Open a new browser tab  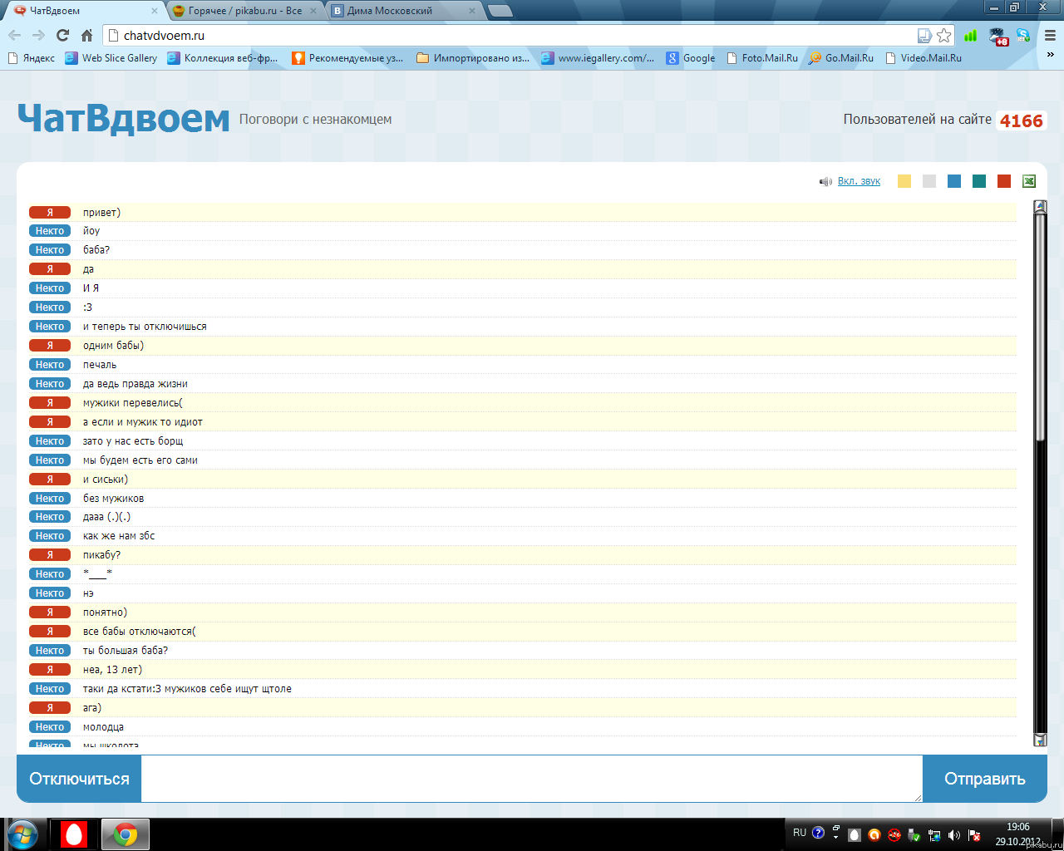tap(500, 11)
